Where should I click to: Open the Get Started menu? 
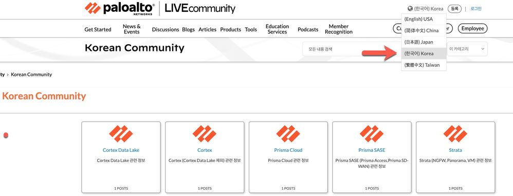point(98,29)
